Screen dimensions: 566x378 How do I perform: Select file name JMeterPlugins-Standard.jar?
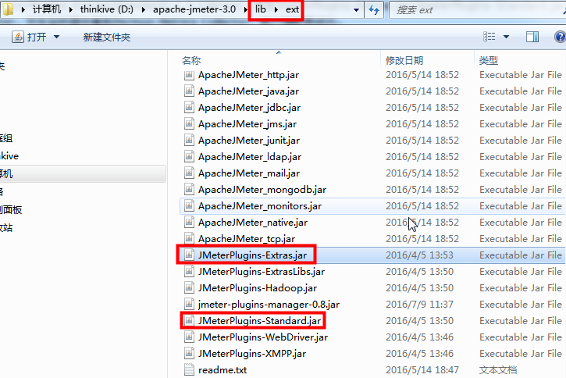coord(259,321)
